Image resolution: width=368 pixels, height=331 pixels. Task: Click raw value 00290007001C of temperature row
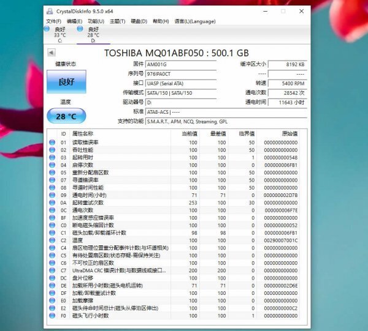click(x=281, y=240)
